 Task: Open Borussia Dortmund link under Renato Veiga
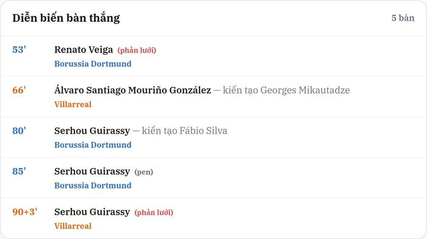93,63
